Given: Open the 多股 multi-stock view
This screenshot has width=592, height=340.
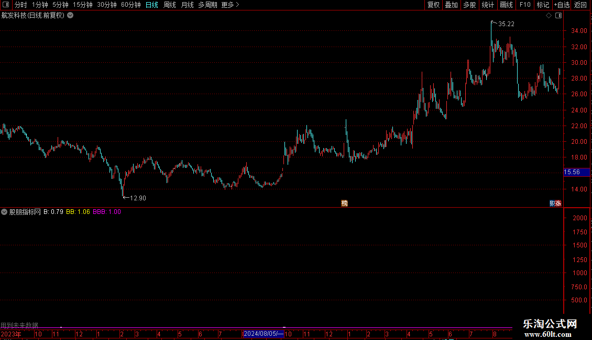Looking at the screenshot, I should 469,5.
